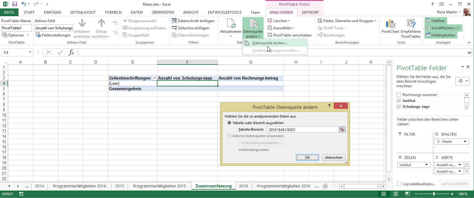Tick the Rechnungs-nummer field checkbox

pos(399,95)
